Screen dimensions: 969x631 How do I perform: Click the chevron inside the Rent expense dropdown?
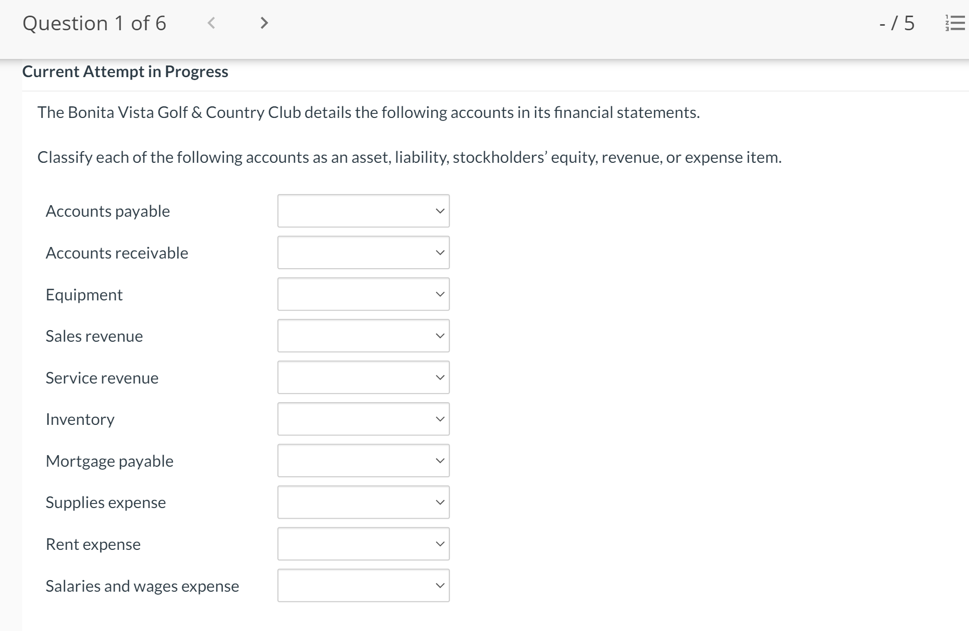click(439, 543)
